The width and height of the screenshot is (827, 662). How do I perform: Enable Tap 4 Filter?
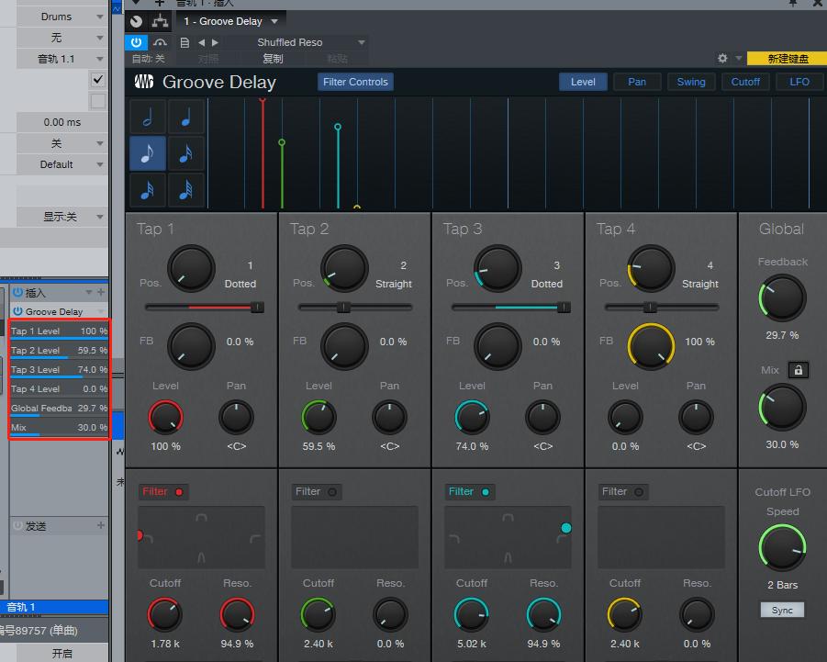click(623, 491)
